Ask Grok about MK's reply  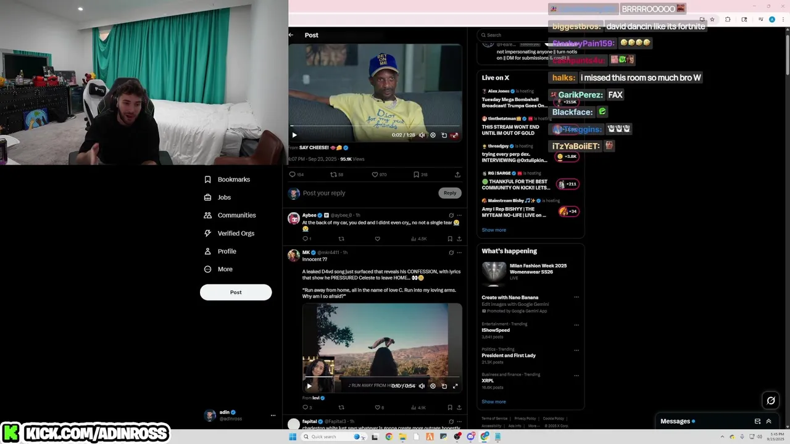451,252
